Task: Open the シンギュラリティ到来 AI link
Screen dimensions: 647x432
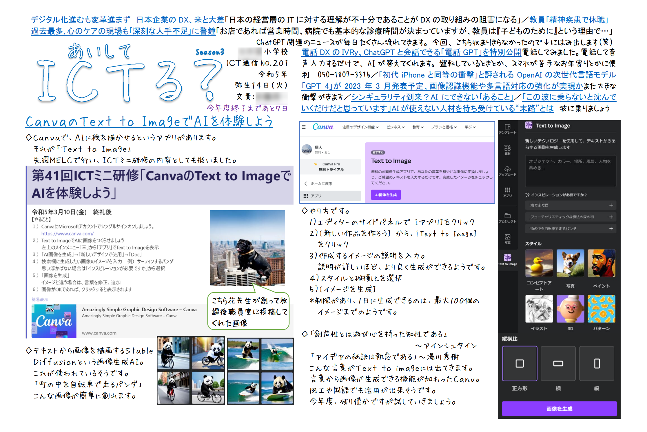Action: pos(432,97)
